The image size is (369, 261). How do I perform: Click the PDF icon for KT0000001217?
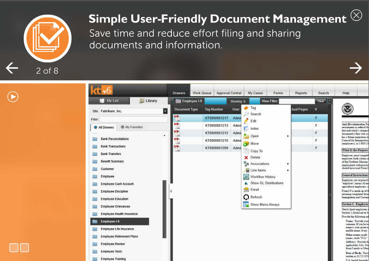coord(177,118)
